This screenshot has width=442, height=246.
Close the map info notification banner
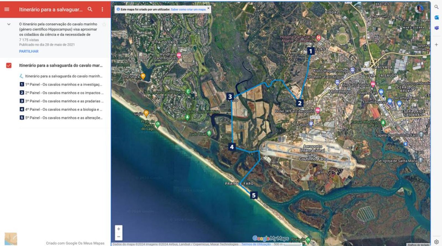click(x=209, y=8)
